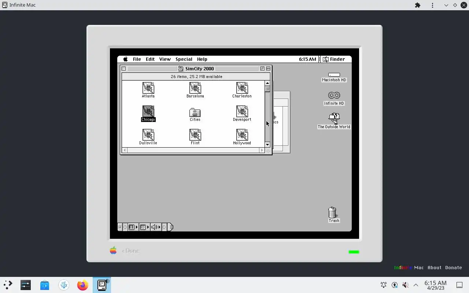Open the Edit menu
This screenshot has width=469, height=293.
150,59
